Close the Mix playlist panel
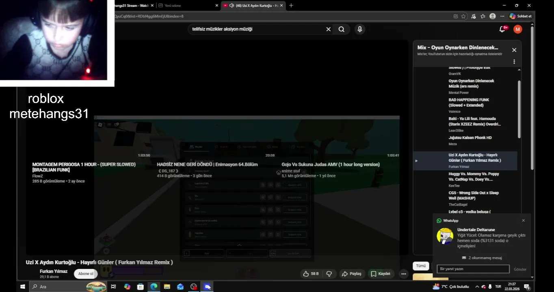 (514, 50)
